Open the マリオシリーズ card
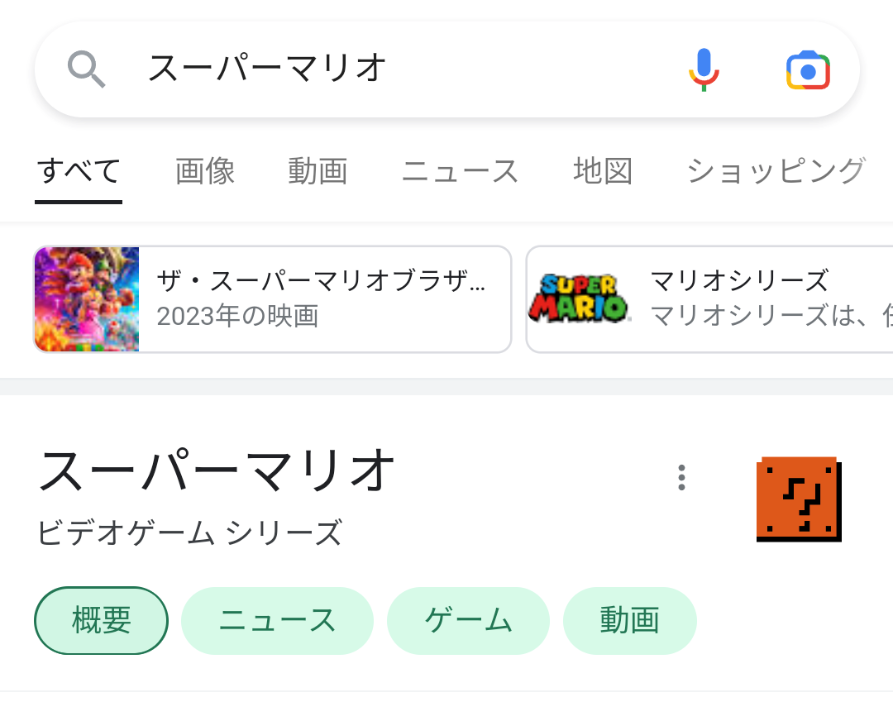 728,299
